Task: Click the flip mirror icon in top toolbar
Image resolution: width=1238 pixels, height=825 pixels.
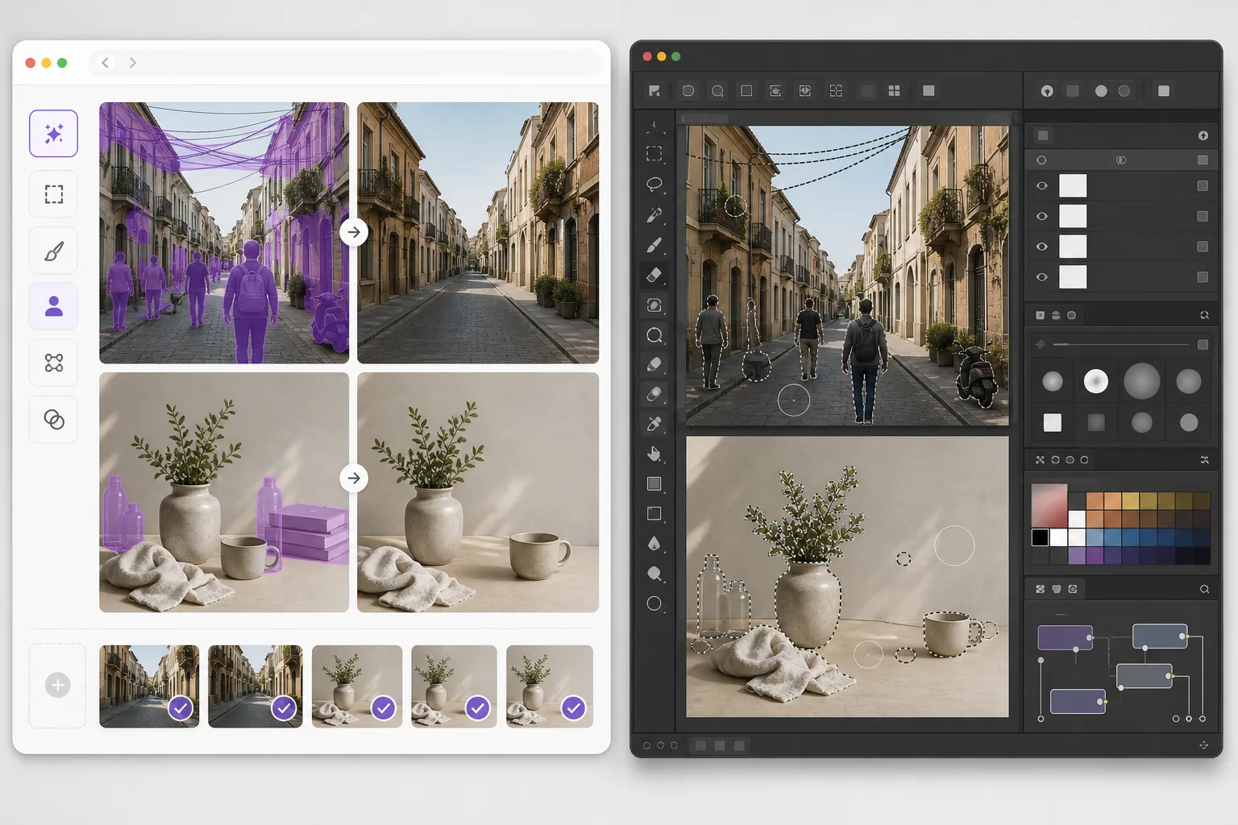Action: (x=804, y=91)
